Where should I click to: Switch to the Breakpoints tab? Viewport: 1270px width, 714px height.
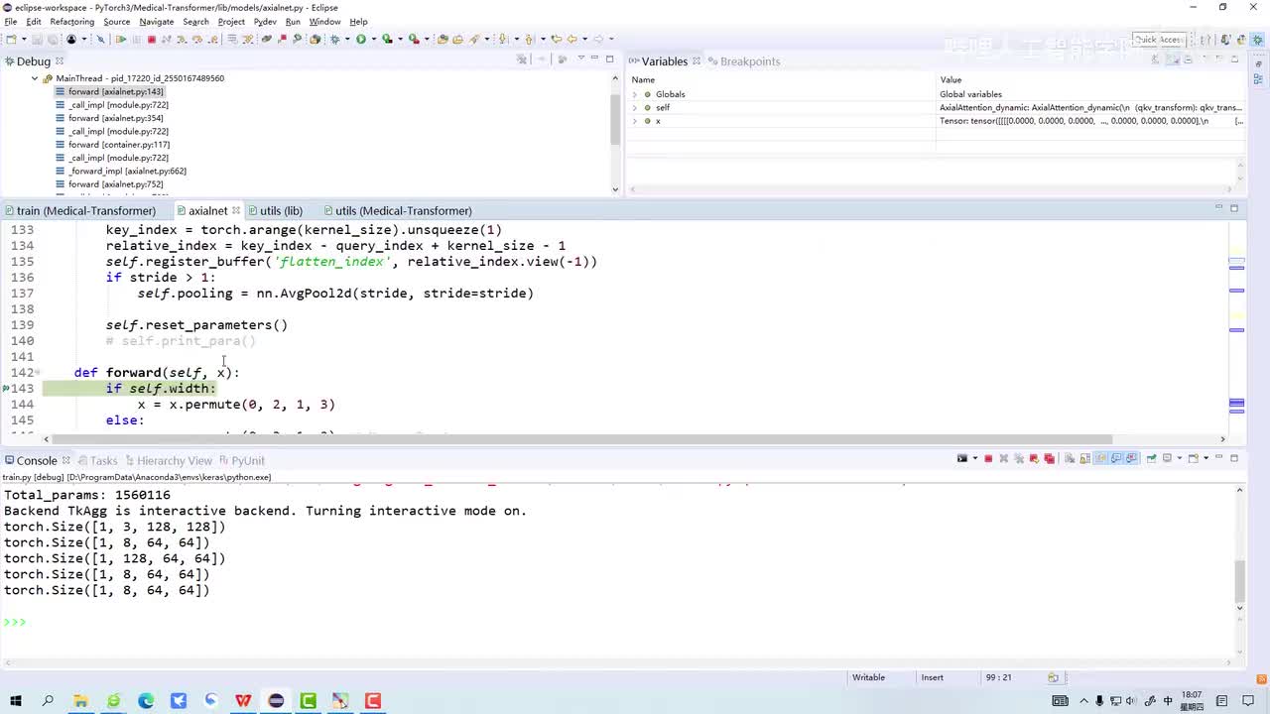742,61
